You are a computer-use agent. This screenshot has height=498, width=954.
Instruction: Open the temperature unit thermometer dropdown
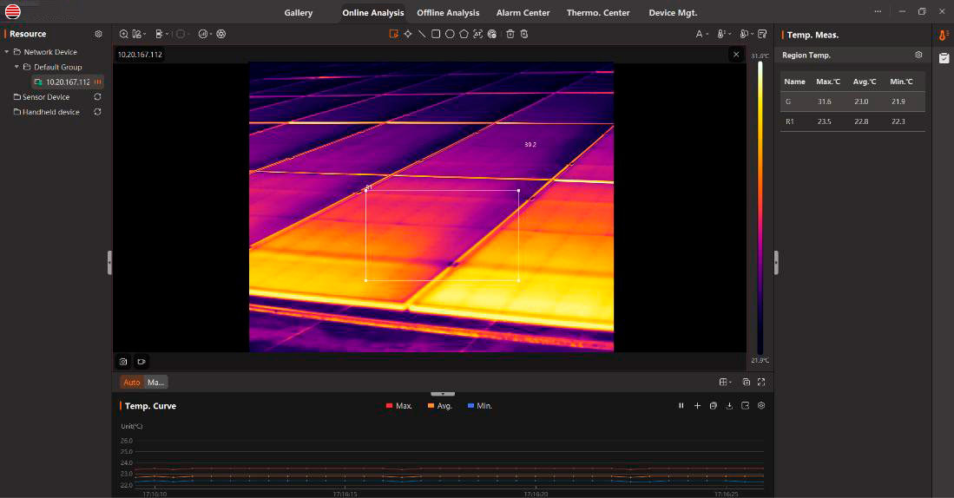[x=724, y=34]
